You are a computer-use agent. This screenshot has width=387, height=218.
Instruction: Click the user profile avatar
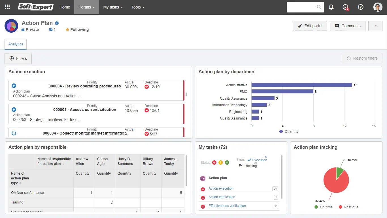coord(378,7)
